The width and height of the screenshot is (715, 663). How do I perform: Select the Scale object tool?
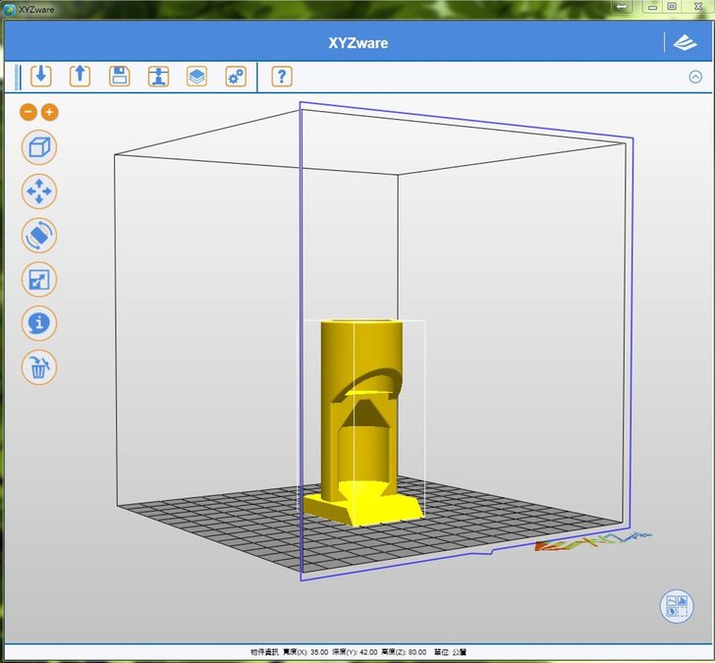39,280
